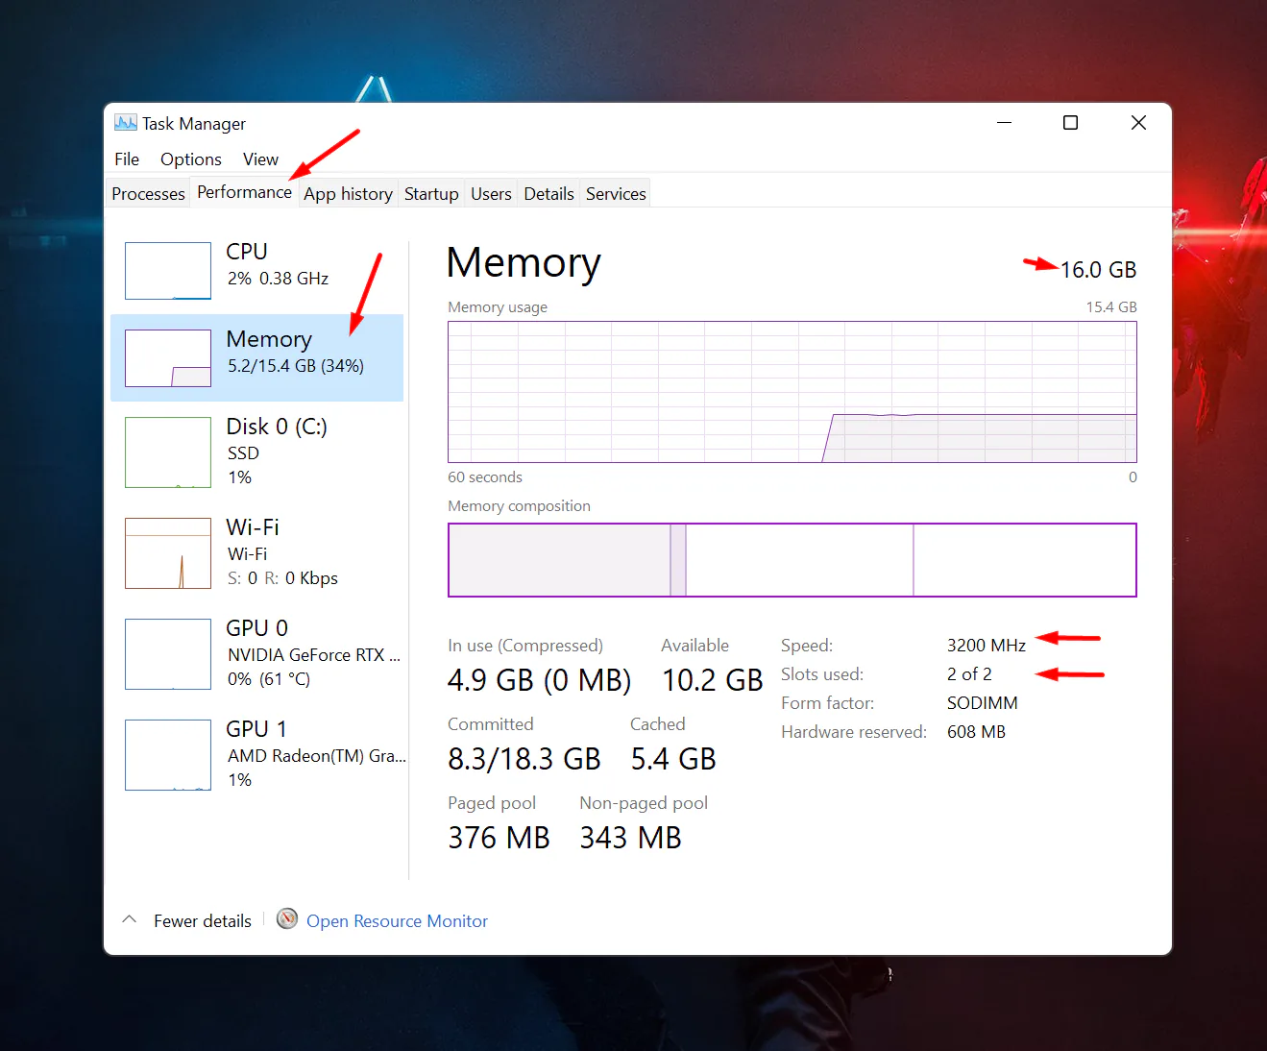Screen dimensions: 1267x1051
Task: Click the Fewer details label
Action: (203, 921)
